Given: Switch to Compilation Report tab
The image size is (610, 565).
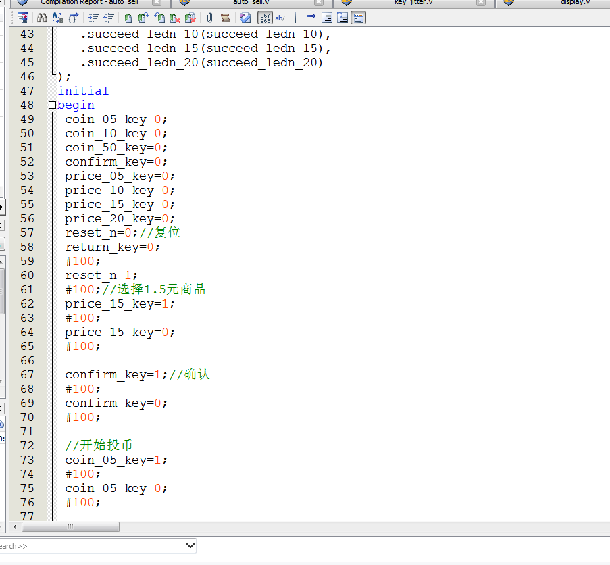Looking at the screenshot, I should point(89,3).
